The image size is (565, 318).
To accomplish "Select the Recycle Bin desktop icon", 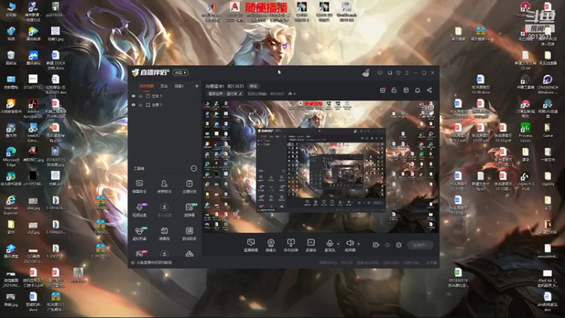I will click(11, 58).
